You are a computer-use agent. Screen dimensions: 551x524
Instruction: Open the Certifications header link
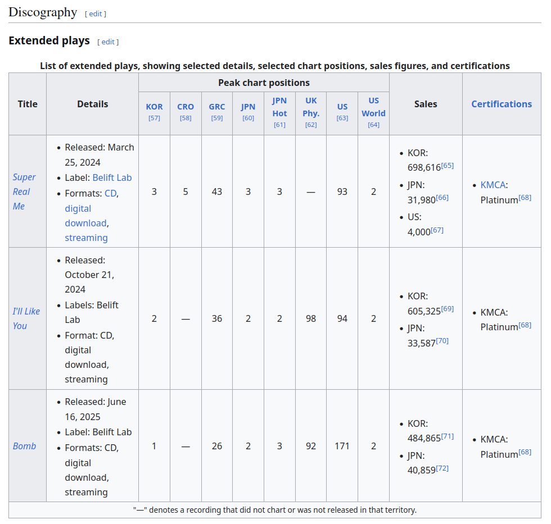pyautogui.click(x=502, y=104)
